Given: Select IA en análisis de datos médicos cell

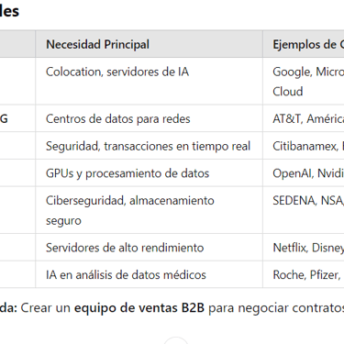Looking at the screenshot, I should coord(149,274).
